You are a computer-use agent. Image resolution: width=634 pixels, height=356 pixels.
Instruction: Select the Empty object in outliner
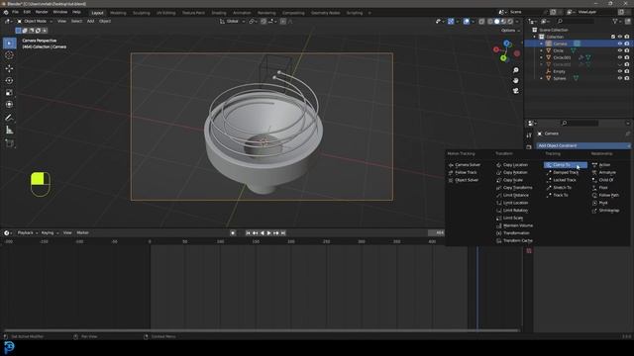click(x=559, y=71)
